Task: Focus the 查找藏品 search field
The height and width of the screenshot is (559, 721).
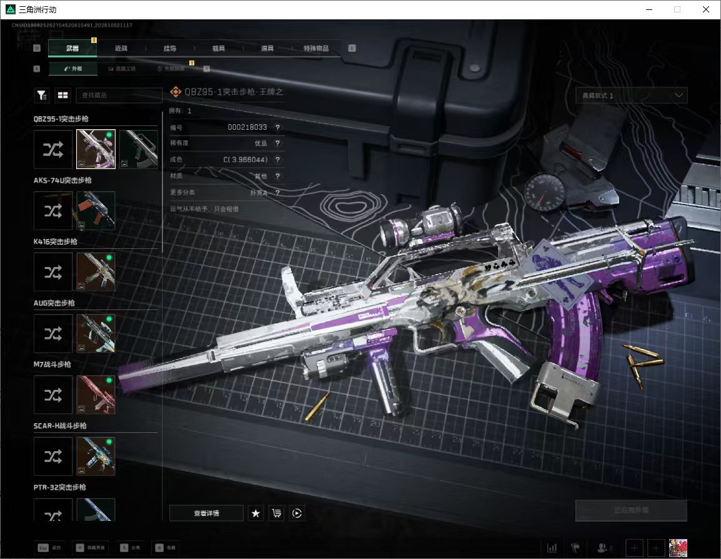Action: 119,95
